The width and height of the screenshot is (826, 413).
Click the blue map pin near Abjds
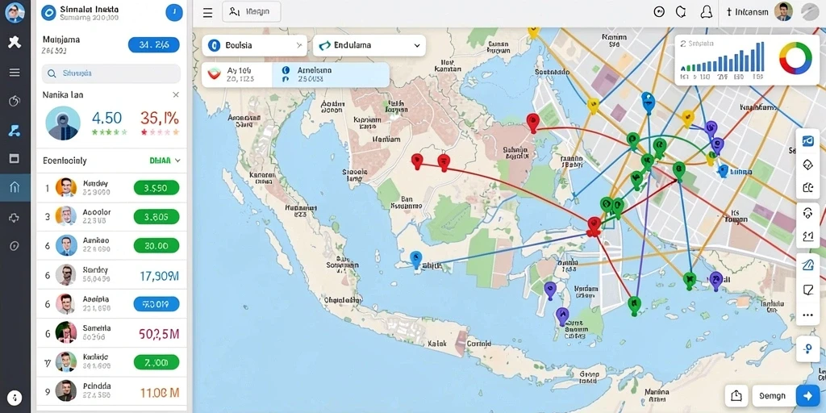[416, 259]
